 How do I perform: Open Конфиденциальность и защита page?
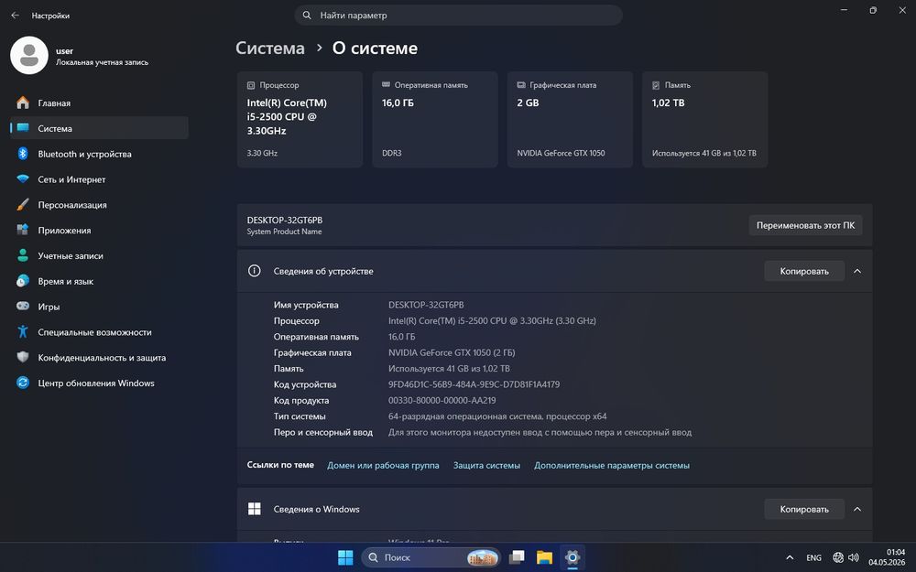pos(99,357)
